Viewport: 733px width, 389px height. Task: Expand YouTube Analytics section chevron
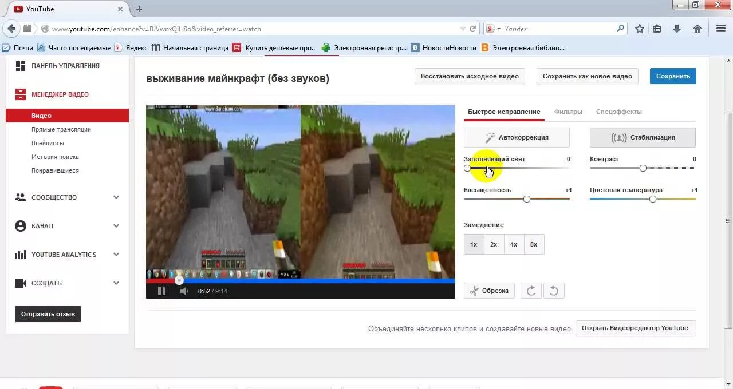click(x=116, y=255)
